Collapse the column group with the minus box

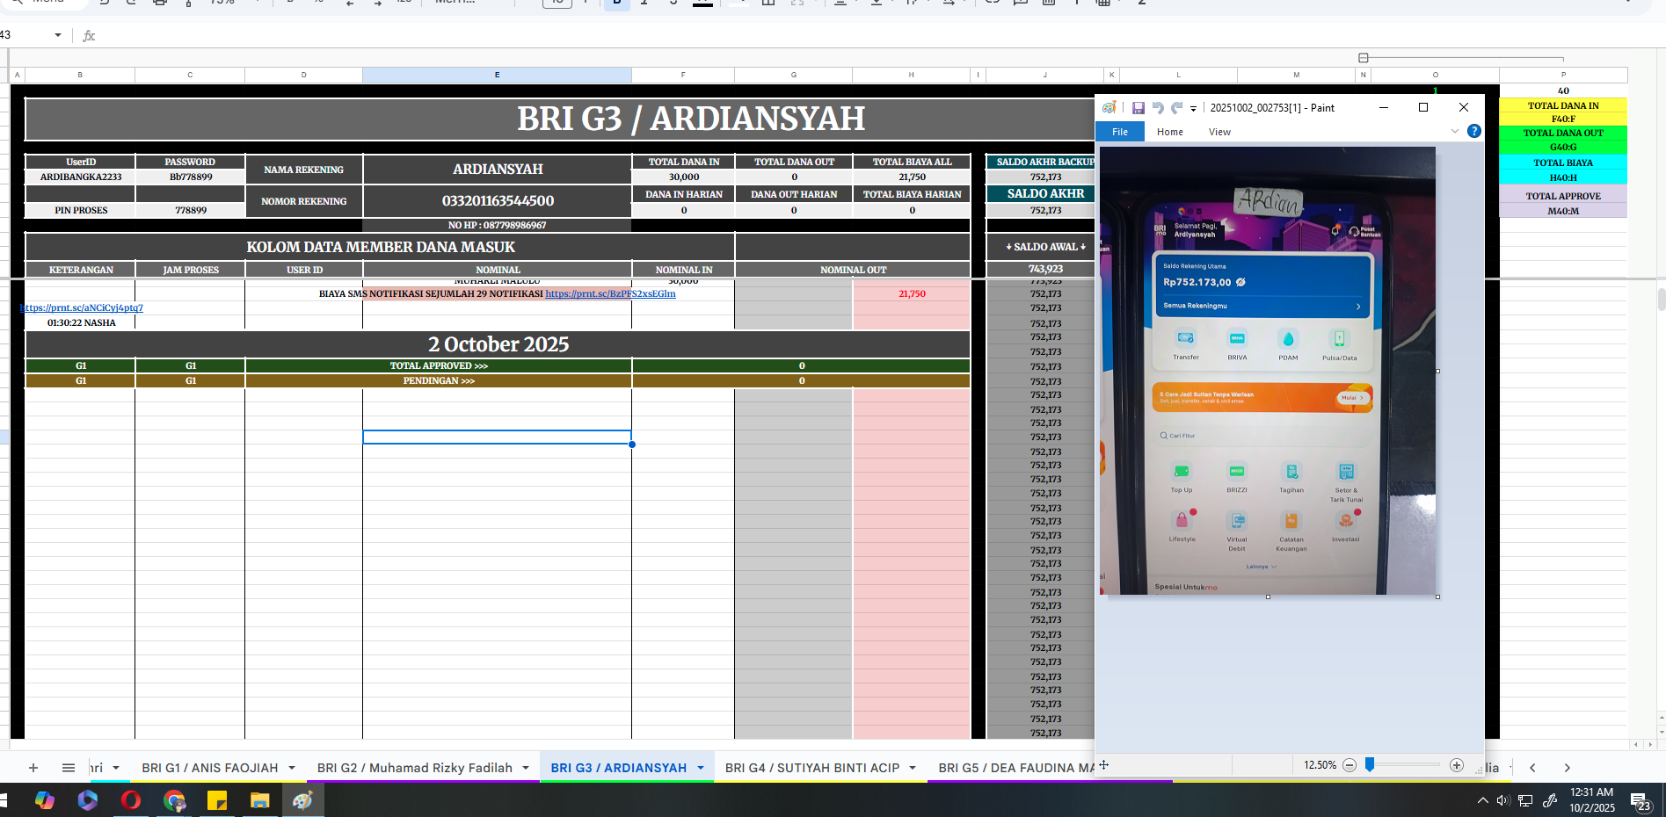pos(1364,58)
